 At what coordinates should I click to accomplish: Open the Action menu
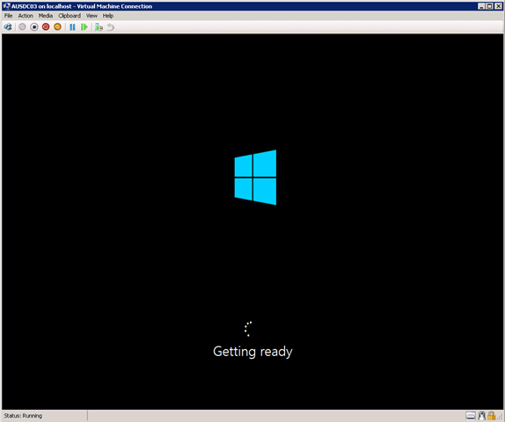click(26, 16)
